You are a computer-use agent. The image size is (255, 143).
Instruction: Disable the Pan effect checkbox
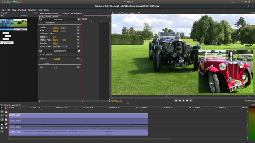coord(44,63)
